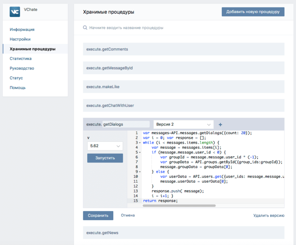The image size is (296, 245).
Task: Collapse the else block fold on line 9
Action: click(140, 172)
